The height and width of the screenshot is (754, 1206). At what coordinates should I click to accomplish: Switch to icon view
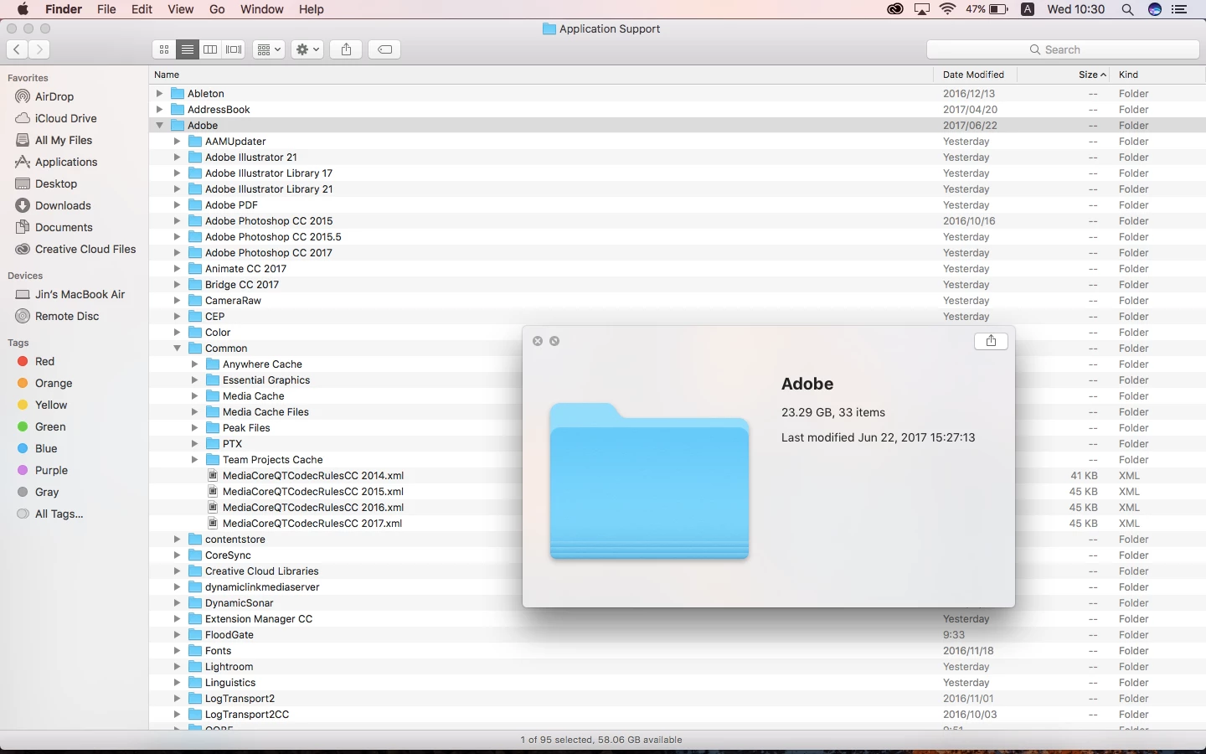click(x=164, y=49)
